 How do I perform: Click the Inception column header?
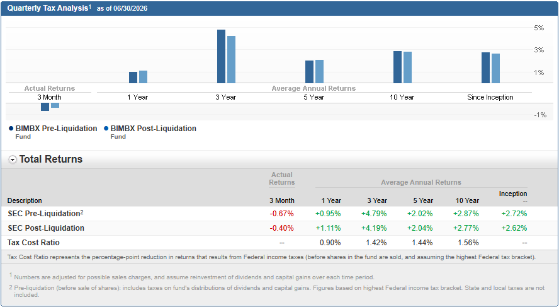tap(513, 194)
